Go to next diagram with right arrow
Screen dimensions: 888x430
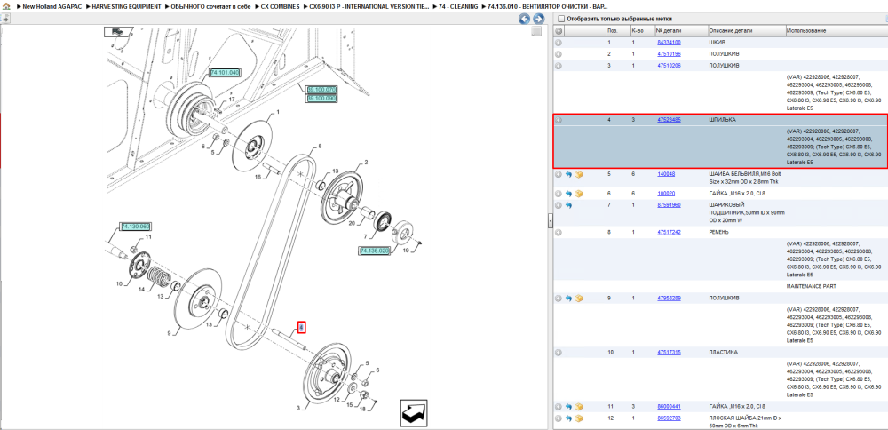[538, 19]
